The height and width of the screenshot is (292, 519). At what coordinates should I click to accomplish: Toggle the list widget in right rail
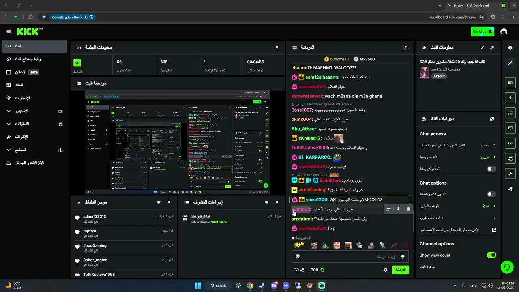click(x=510, y=113)
